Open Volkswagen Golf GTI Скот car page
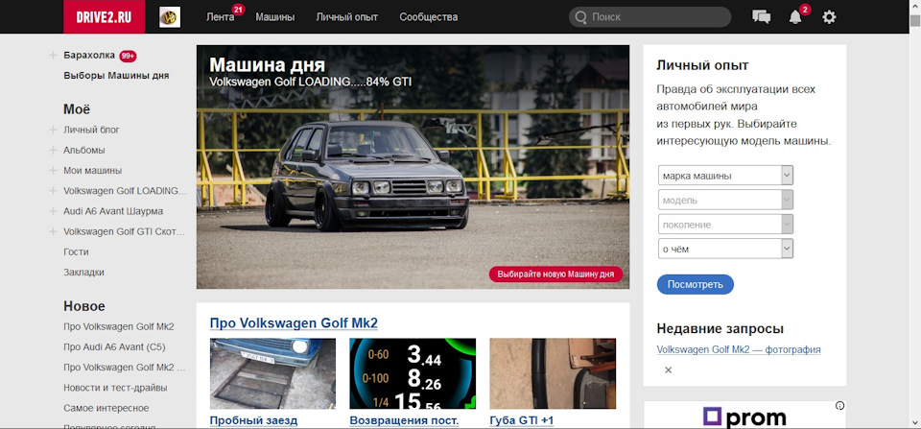 125,231
